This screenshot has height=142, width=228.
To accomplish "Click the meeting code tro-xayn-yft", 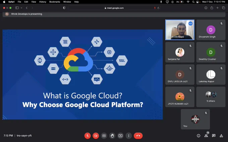I will 24,136.
